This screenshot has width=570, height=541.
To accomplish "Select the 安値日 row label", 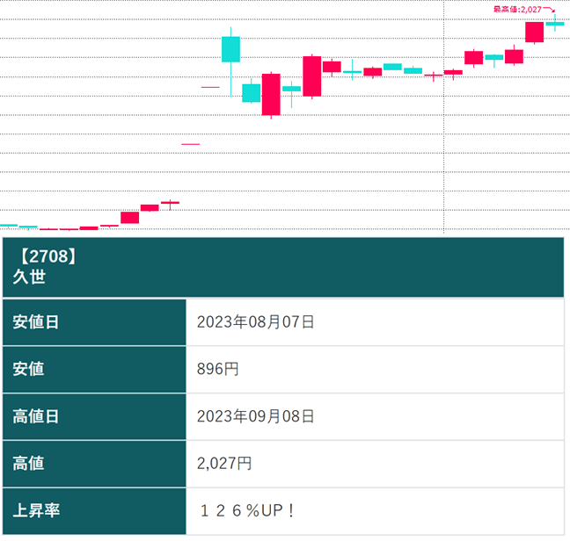I will click(x=36, y=321).
